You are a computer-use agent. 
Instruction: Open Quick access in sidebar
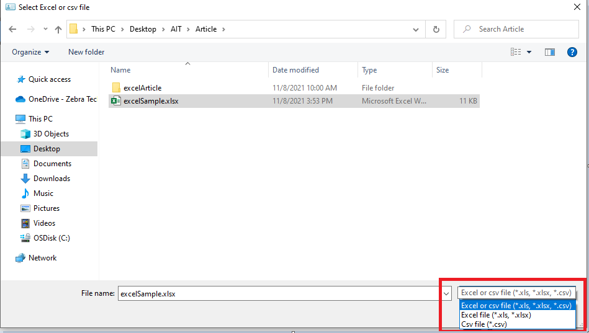[x=50, y=79]
